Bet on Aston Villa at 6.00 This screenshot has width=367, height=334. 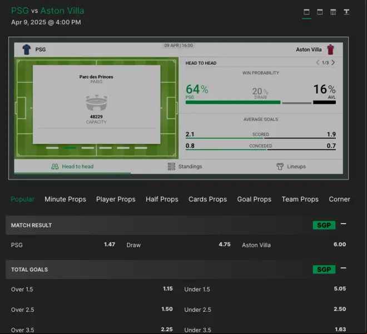click(294, 245)
